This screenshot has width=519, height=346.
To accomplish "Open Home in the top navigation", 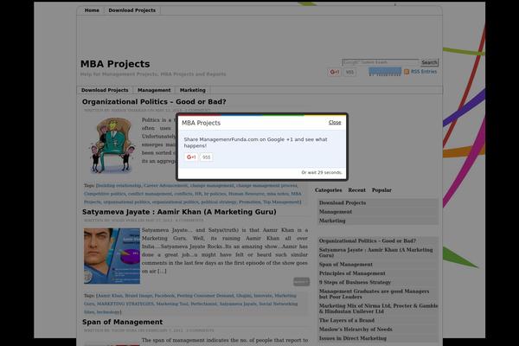I will coord(92,10).
